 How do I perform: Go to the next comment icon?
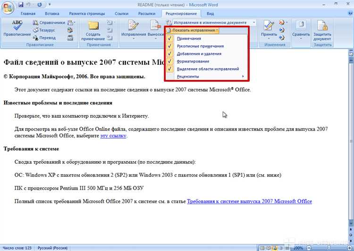tap(110, 38)
